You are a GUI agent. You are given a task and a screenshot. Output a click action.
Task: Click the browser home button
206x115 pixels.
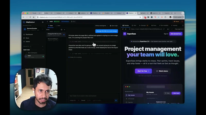click(34, 17)
